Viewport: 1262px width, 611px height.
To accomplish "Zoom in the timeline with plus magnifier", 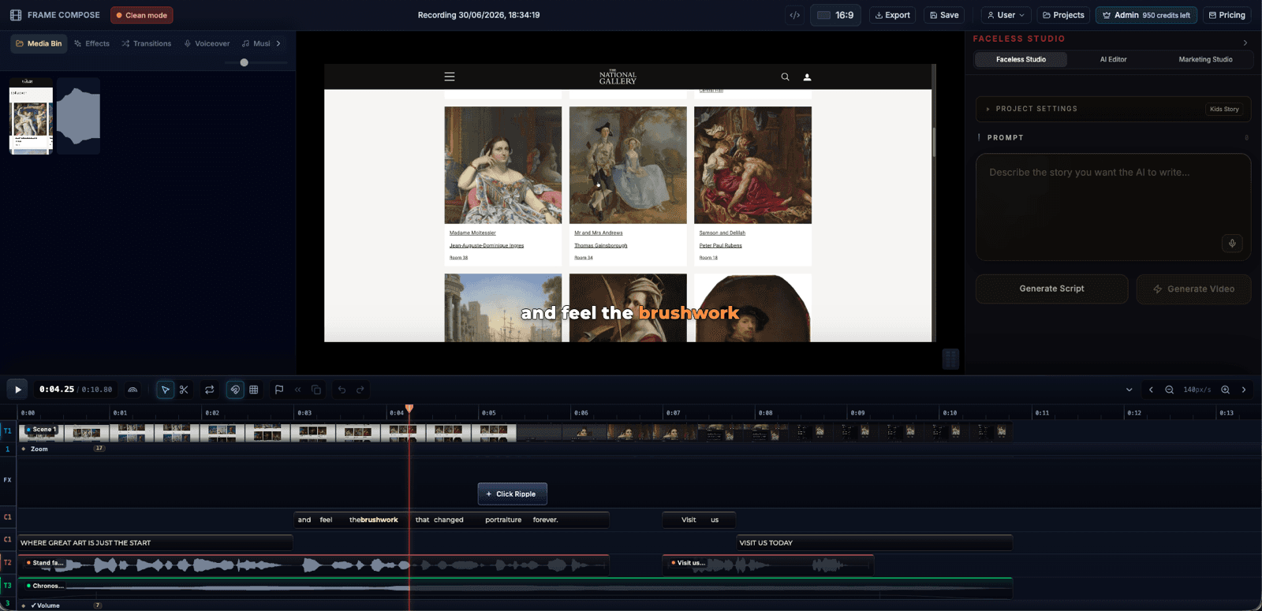I will click(x=1226, y=389).
